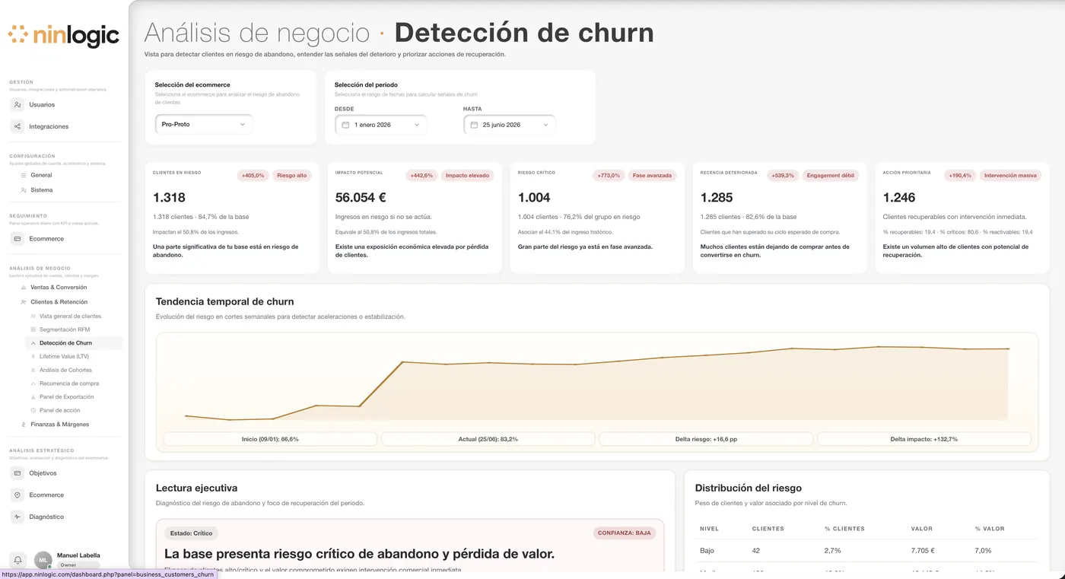This screenshot has height=579, width=1065.
Task: Click the Panel de Exportación download icon
Action: pos(33,397)
